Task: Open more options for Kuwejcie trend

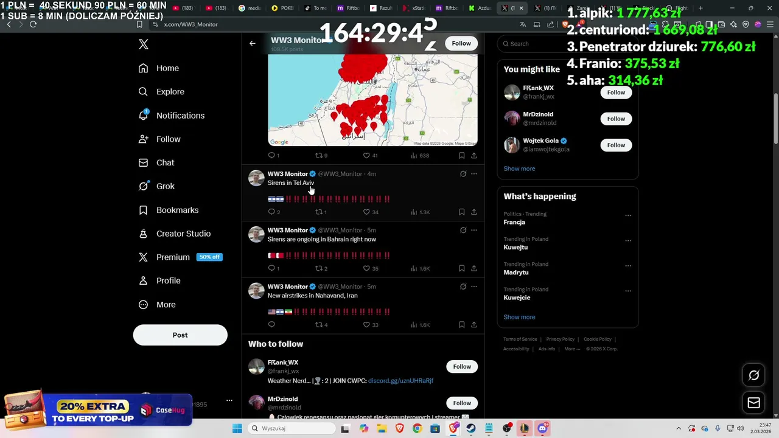Action: pos(628,291)
